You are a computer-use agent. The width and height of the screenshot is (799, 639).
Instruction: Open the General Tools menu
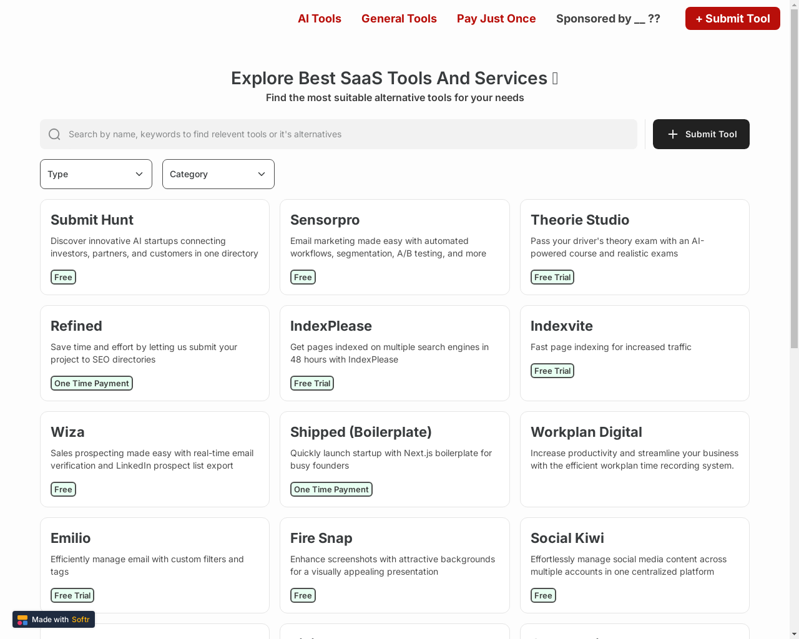pyautogui.click(x=399, y=19)
